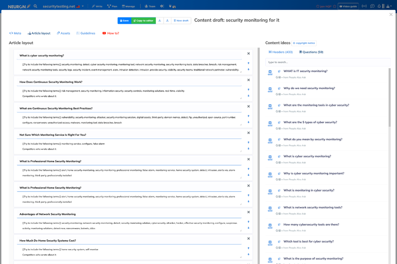Copy idea 'What is monitoring in cyber security?'
397x264 pixels.
pyautogui.click(x=279, y=190)
